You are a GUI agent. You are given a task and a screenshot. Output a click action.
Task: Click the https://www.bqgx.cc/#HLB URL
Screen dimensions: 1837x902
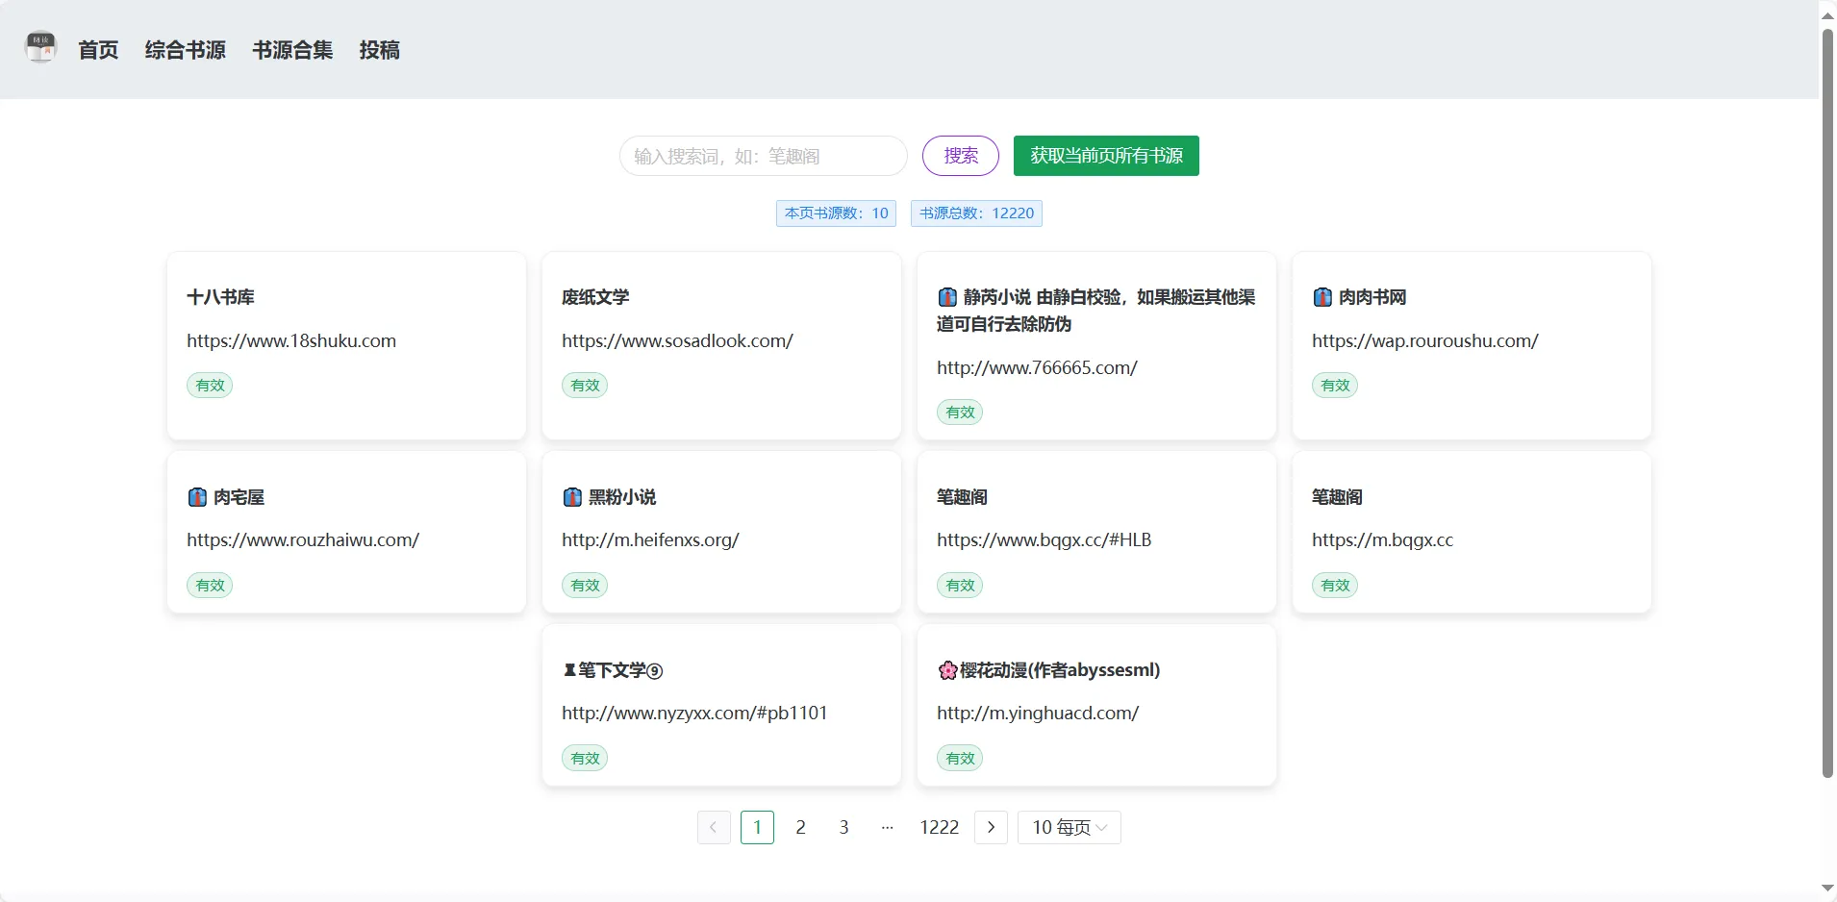click(1044, 539)
